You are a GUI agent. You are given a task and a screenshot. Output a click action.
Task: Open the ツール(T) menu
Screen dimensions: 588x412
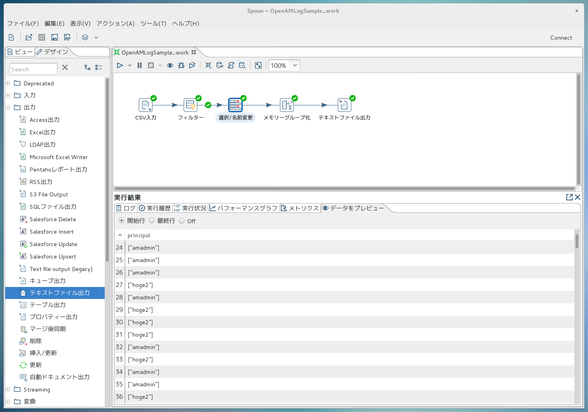pyautogui.click(x=153, y=24)
